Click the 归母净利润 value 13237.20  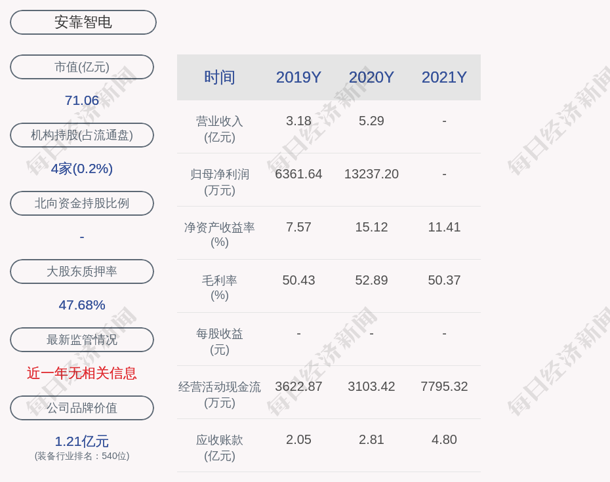pyautogui.click(x=371, y=174)
